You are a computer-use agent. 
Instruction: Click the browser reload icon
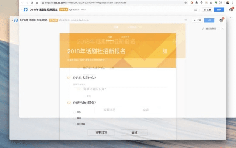(32, 3)
